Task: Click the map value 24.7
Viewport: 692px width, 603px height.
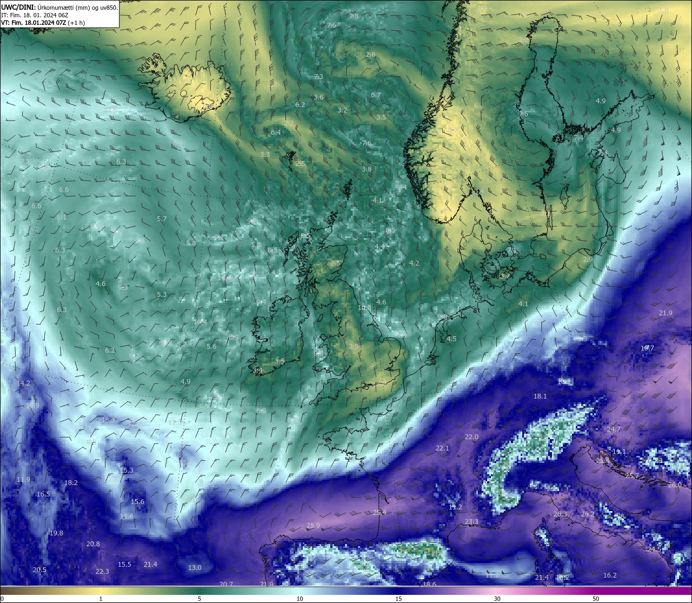Action: [x=614, y=429]
